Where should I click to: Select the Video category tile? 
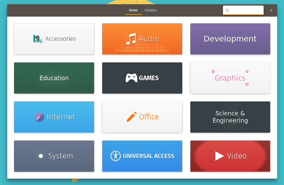230,156
